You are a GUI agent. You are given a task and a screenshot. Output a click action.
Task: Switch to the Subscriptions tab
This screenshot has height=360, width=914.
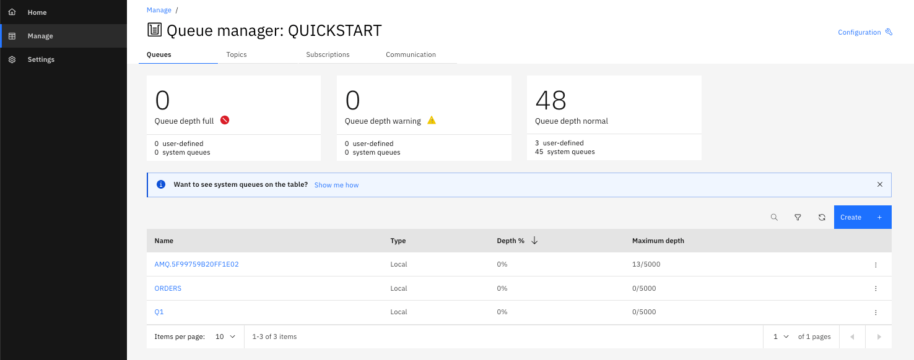328,54
